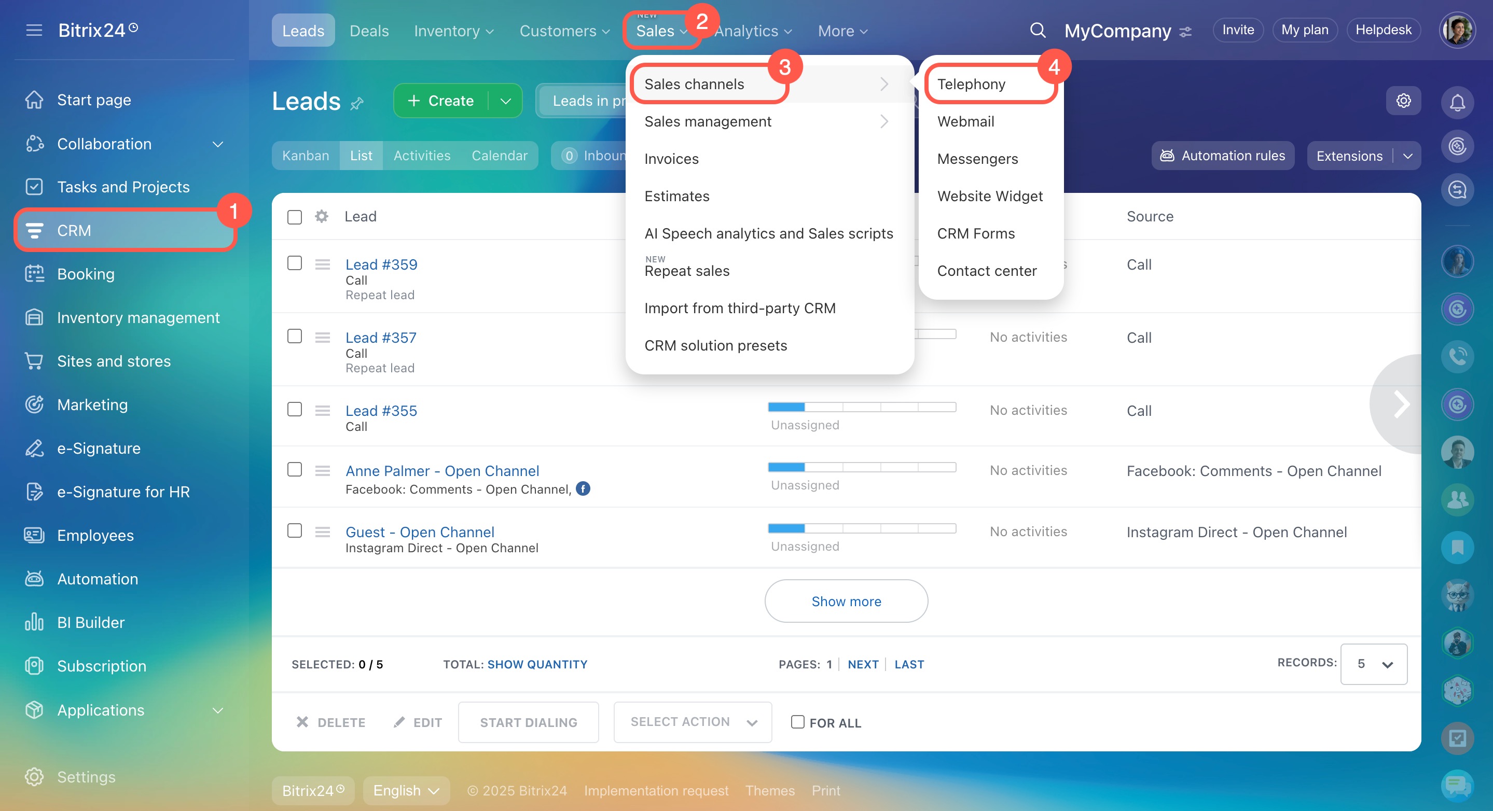This screenshot has width=1493, height=811.
Task: Open the records-per-page dropdown
Action: (x=1373, y=664)
